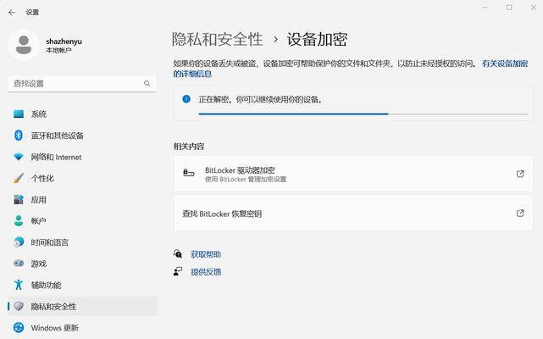543x339 pixels.
Task: Select the 隐私和安全性 shield icon
Action: 19,306
